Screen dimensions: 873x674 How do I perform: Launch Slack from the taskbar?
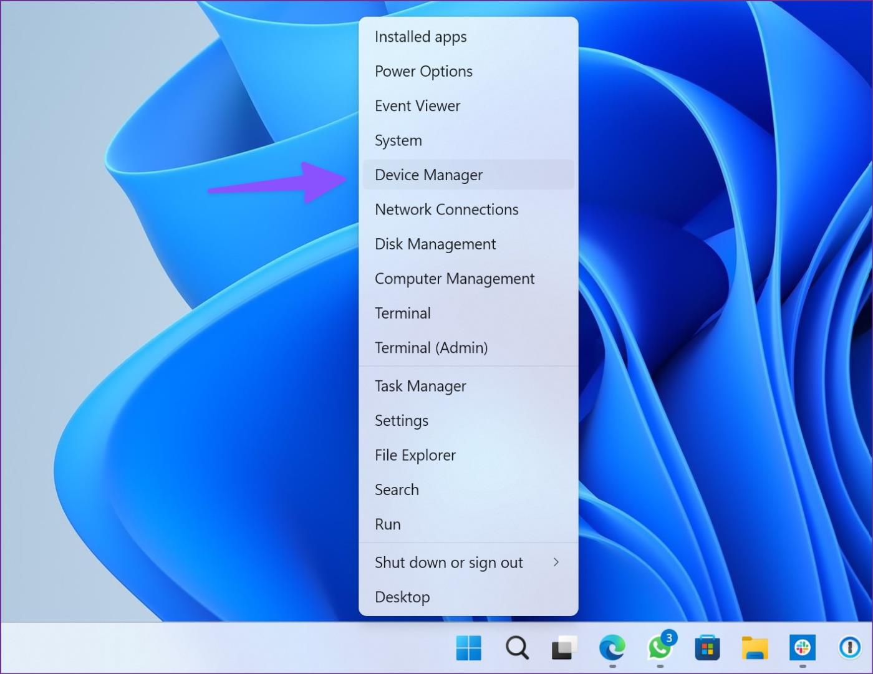(x=803, y=648)
